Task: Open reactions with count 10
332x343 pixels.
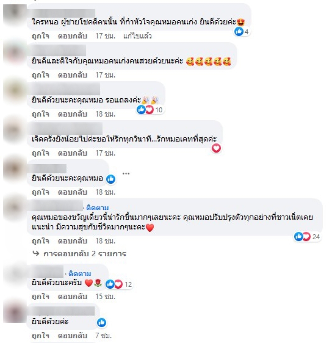Action: tap(150, 109)
